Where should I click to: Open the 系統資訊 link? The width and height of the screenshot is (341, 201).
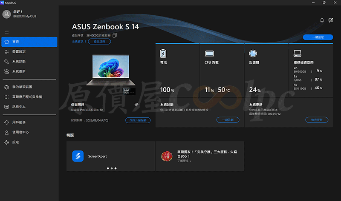[x=78, y=42]
